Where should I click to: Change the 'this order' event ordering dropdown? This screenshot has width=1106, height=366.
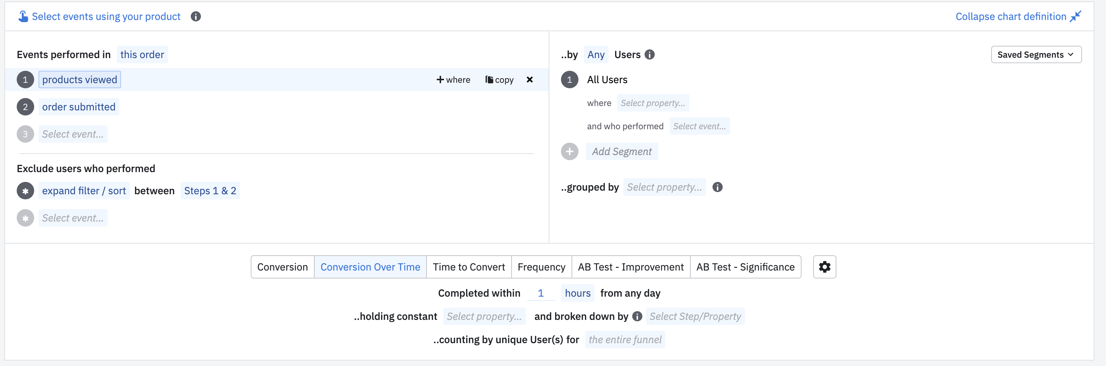pos(142,54)
